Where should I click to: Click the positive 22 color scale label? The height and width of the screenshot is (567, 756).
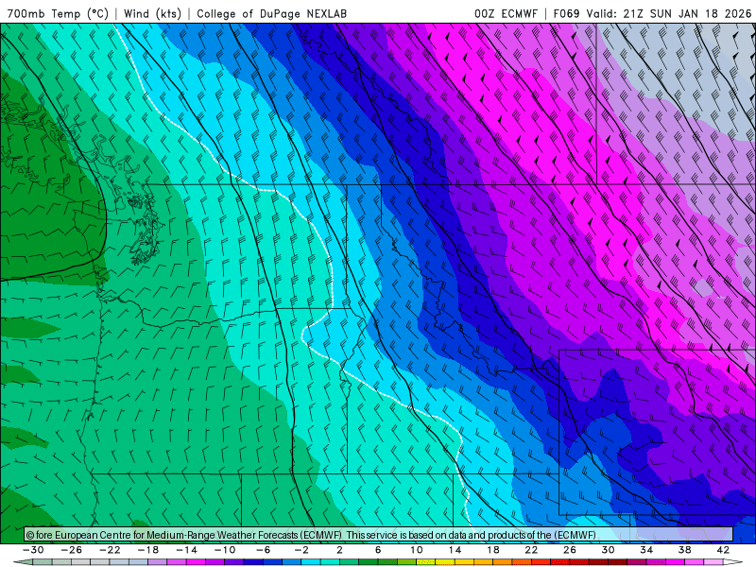point(531,550)
